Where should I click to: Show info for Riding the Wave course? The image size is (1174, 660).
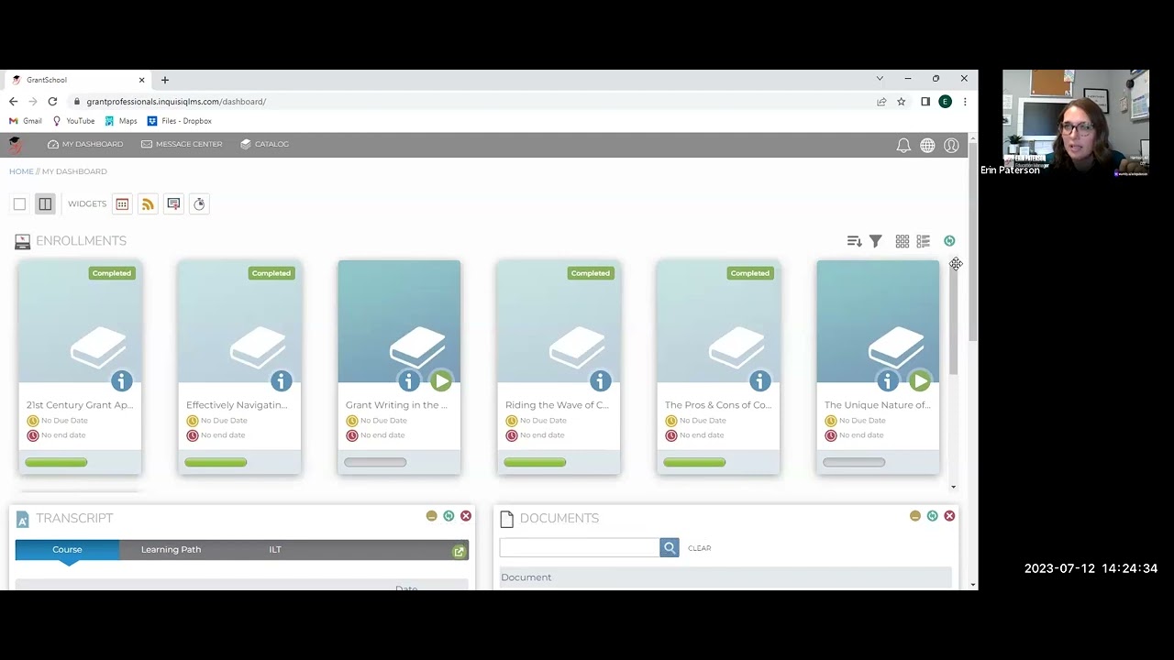pos(601,380)
